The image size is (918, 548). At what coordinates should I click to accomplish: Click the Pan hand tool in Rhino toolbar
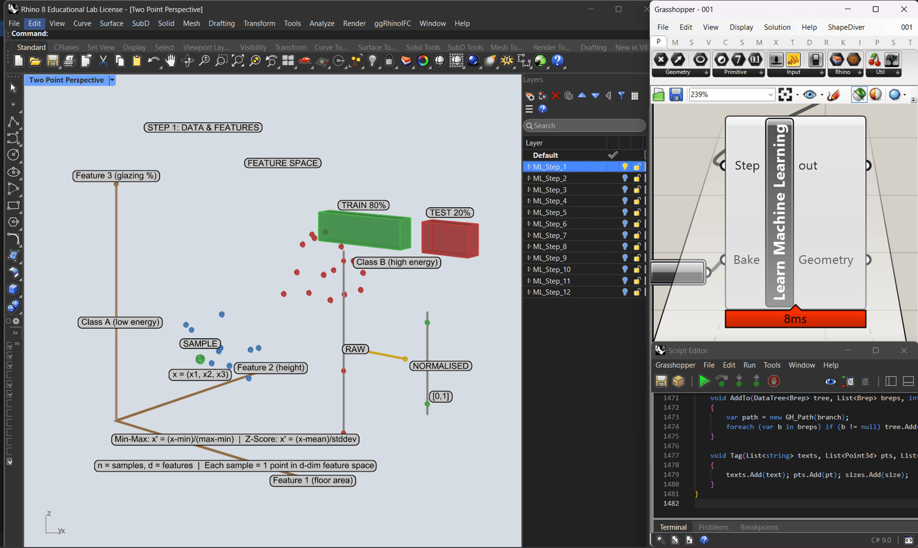coord(170,61)
